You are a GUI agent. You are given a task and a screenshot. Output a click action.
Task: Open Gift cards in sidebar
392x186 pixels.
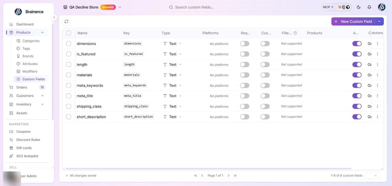click(24, 148)
